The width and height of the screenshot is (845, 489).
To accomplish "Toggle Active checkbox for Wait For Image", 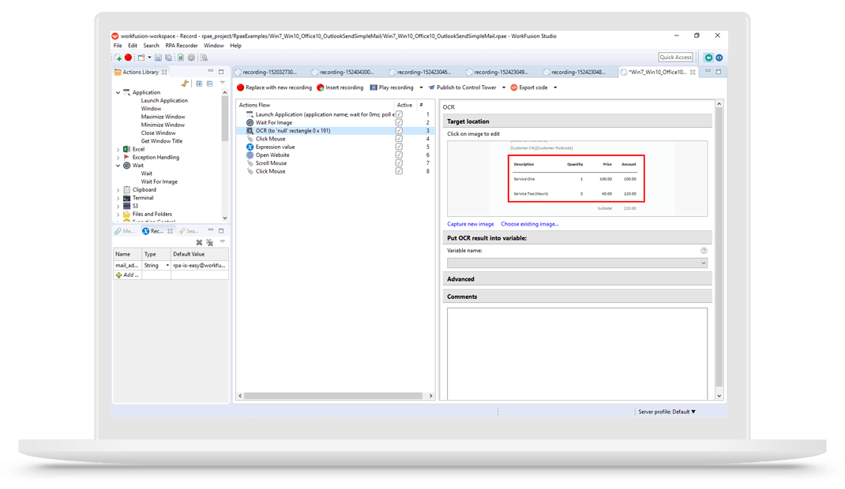I will [x=400, y=122].
